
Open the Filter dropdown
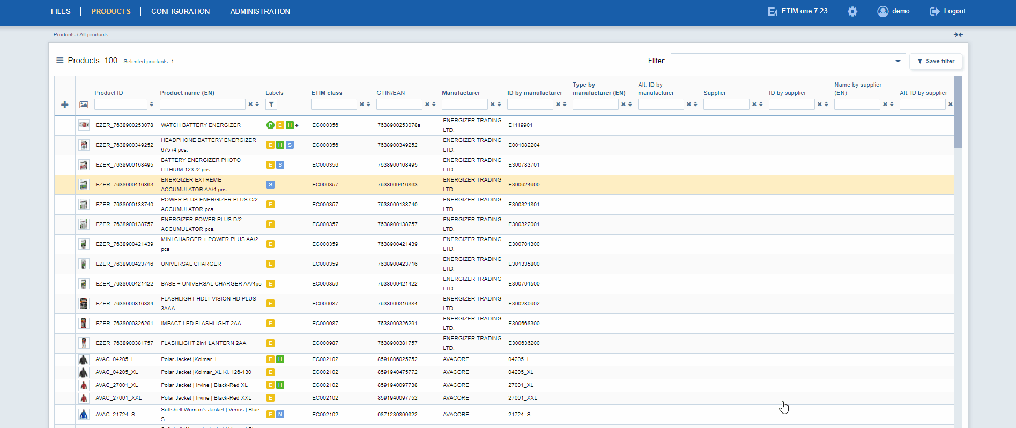click(x=788, y=61)
